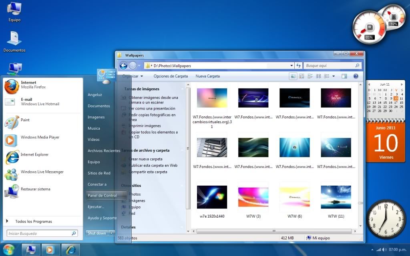Click the Shut down button
Screen dimensions: 410x256
[97, 233]
